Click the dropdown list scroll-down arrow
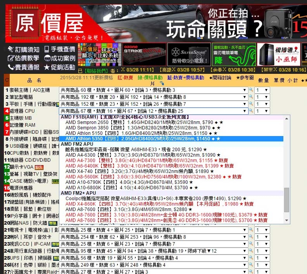 286,220
